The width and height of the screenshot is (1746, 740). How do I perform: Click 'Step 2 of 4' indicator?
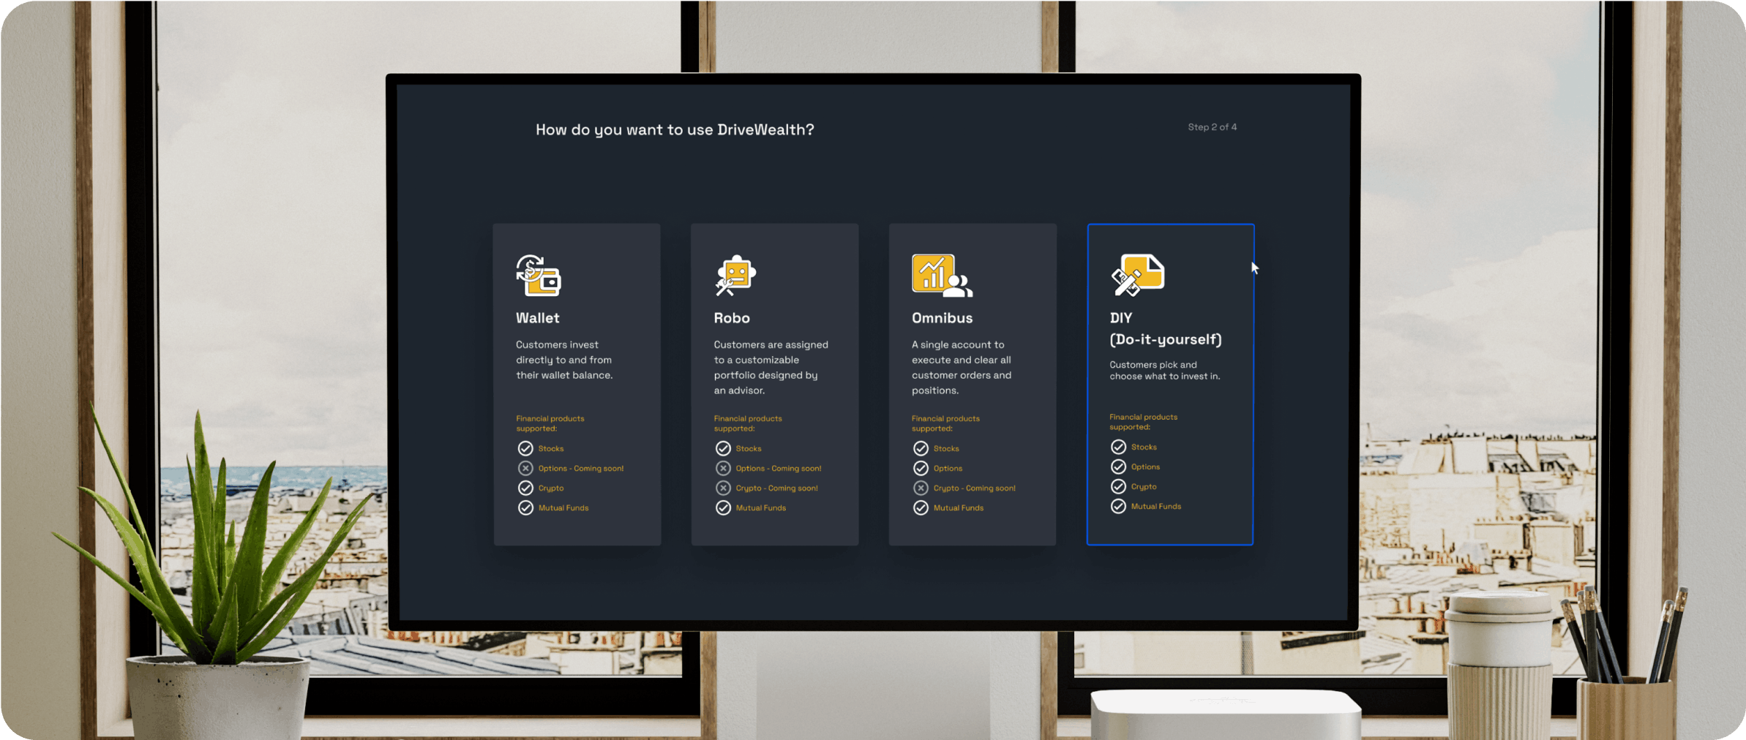tap(1212, 127)
